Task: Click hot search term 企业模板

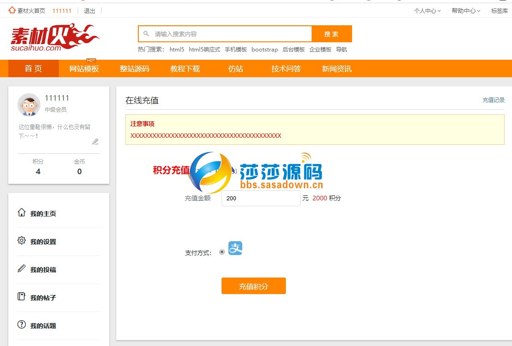Action: (x=320, y=49)
